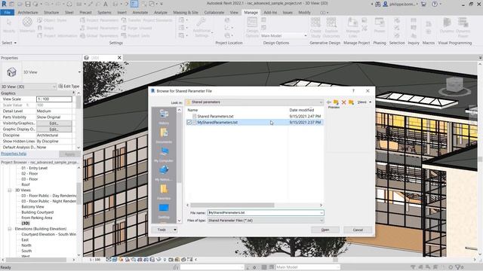This screenshot has height=271, width=483.
Task: Close the {3D} view tab
Action: coord(119,57)
